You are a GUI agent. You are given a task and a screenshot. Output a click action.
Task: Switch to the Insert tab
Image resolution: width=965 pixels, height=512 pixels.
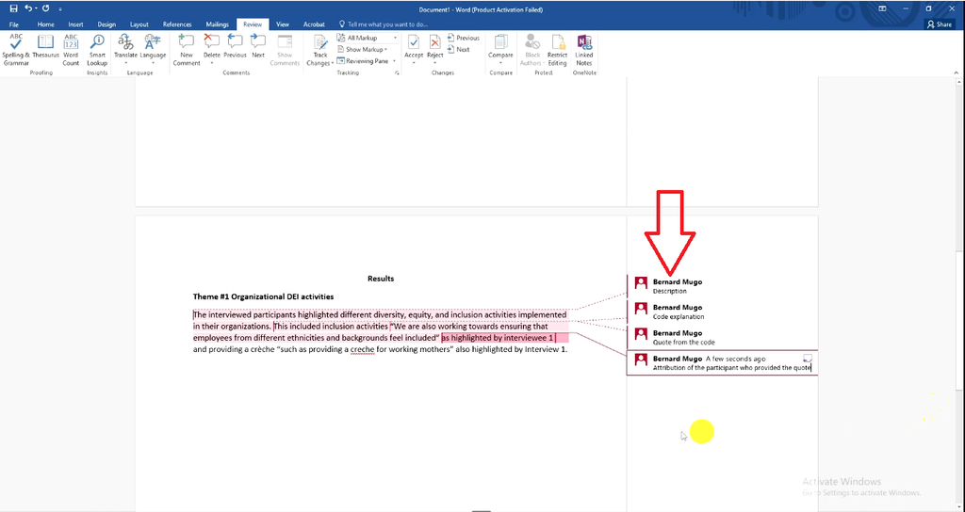pos(75,24)
